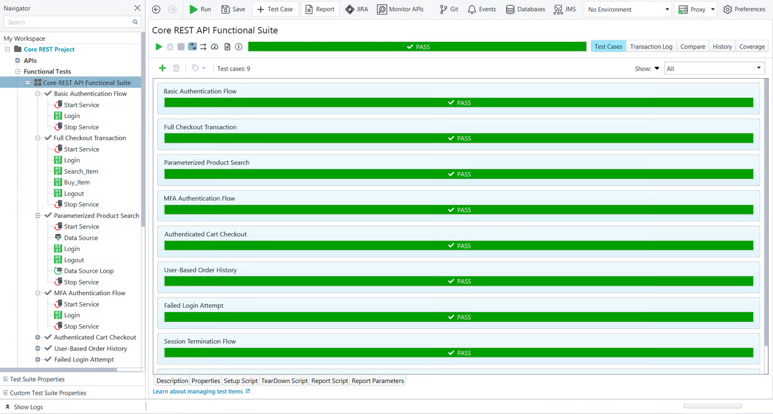Open Learn about managing test items link
Viewport: 773px width, 414px height.
click(197, 391)
